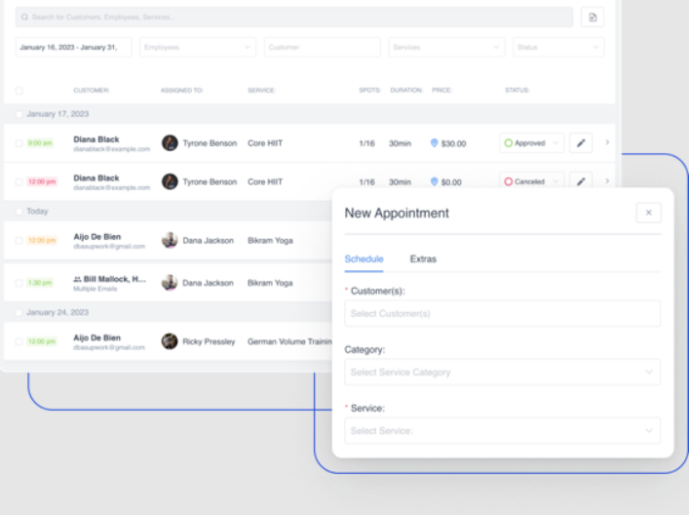689x515 pixels.
Task: Click Ricky Pressley's avatar icon
Action: [170, 341]
